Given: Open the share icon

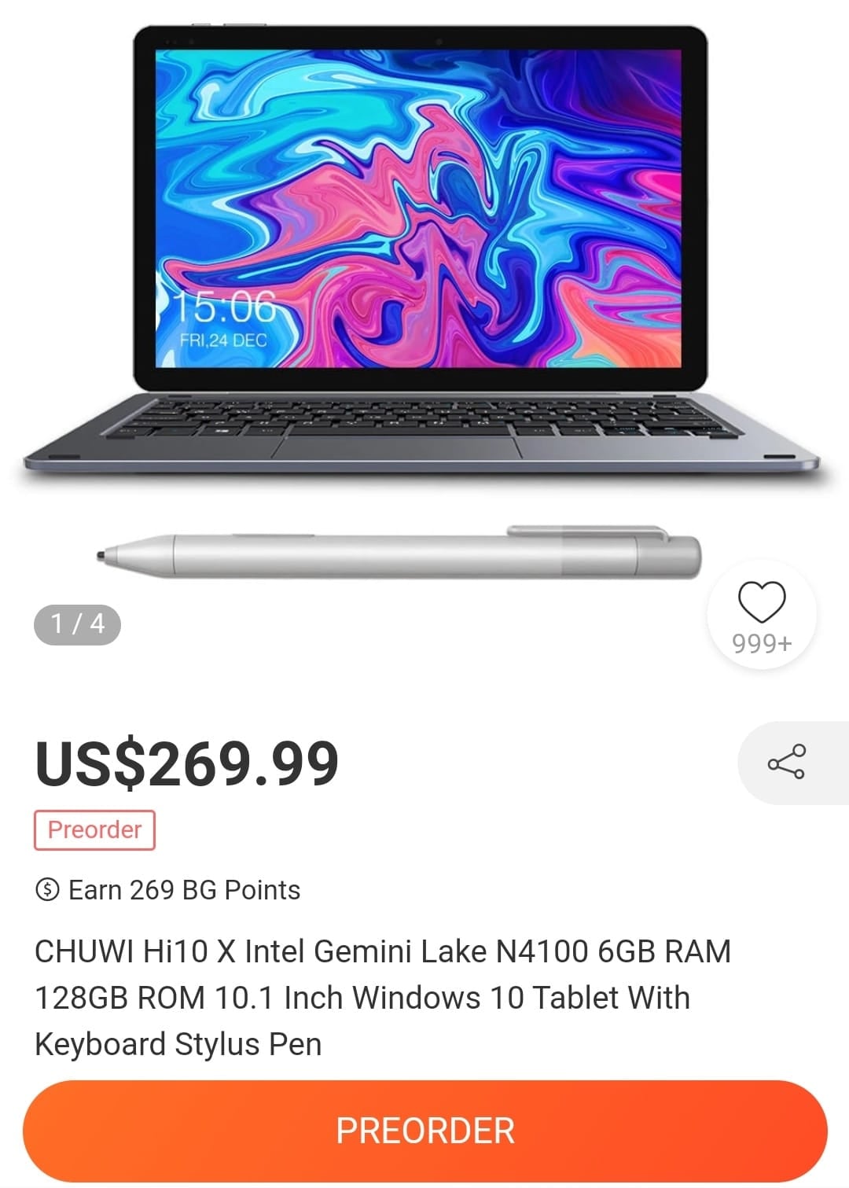Looking at the screenshot, I should 786,762.
